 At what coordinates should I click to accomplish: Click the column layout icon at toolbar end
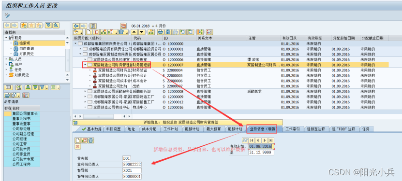click(209, 32)
